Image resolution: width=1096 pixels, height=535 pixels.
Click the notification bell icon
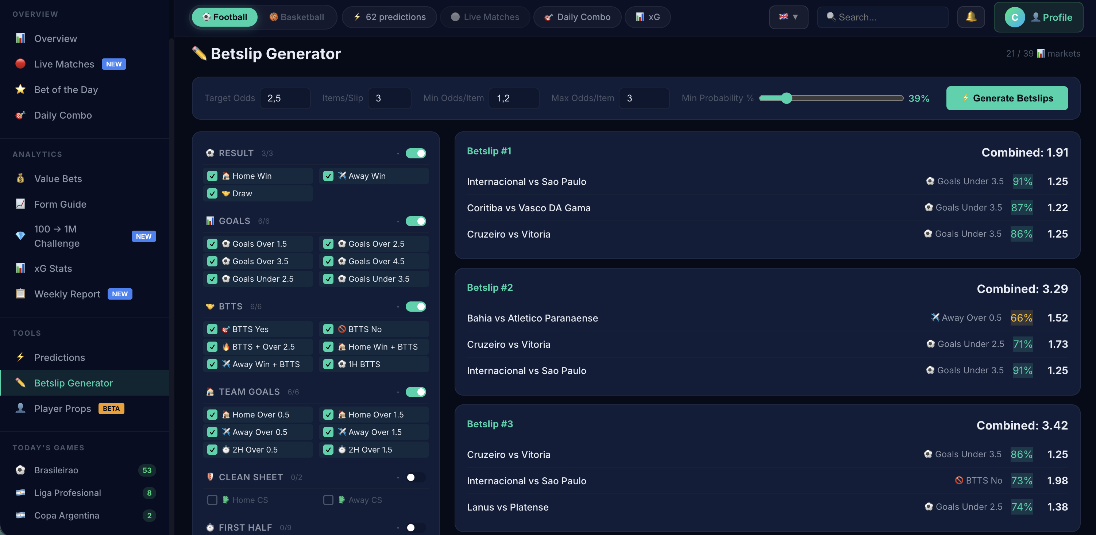[x=970, y=17]
